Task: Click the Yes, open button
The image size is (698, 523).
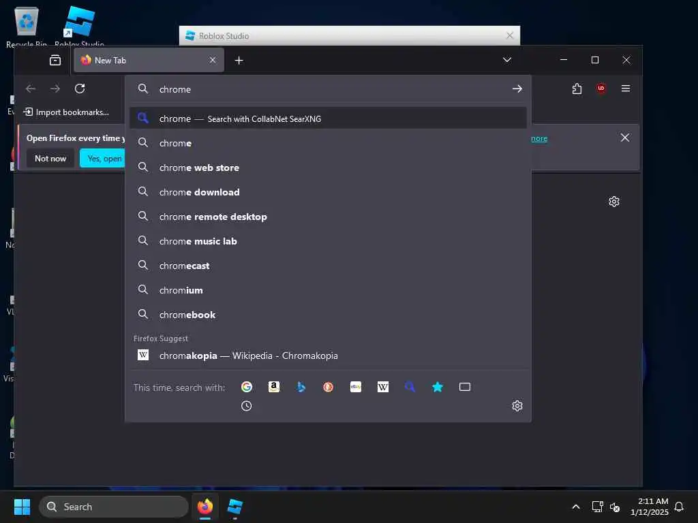Action: pos(104,158)
